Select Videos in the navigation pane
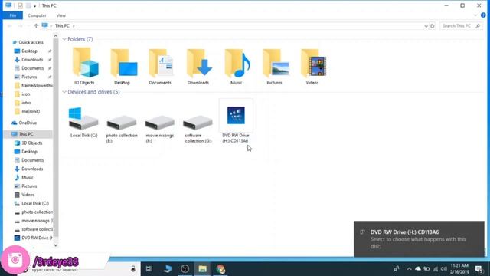The height and width of the screenshot is (276, 490). pyautogui.click(x=28, y=195)
